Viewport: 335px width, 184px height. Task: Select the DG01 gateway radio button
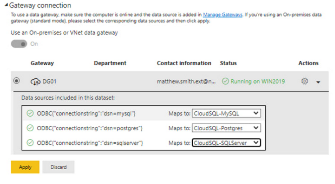(16, 81)
